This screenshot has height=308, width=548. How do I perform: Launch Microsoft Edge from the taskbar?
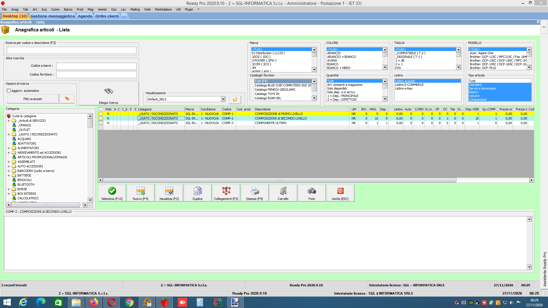click(41, 302)
